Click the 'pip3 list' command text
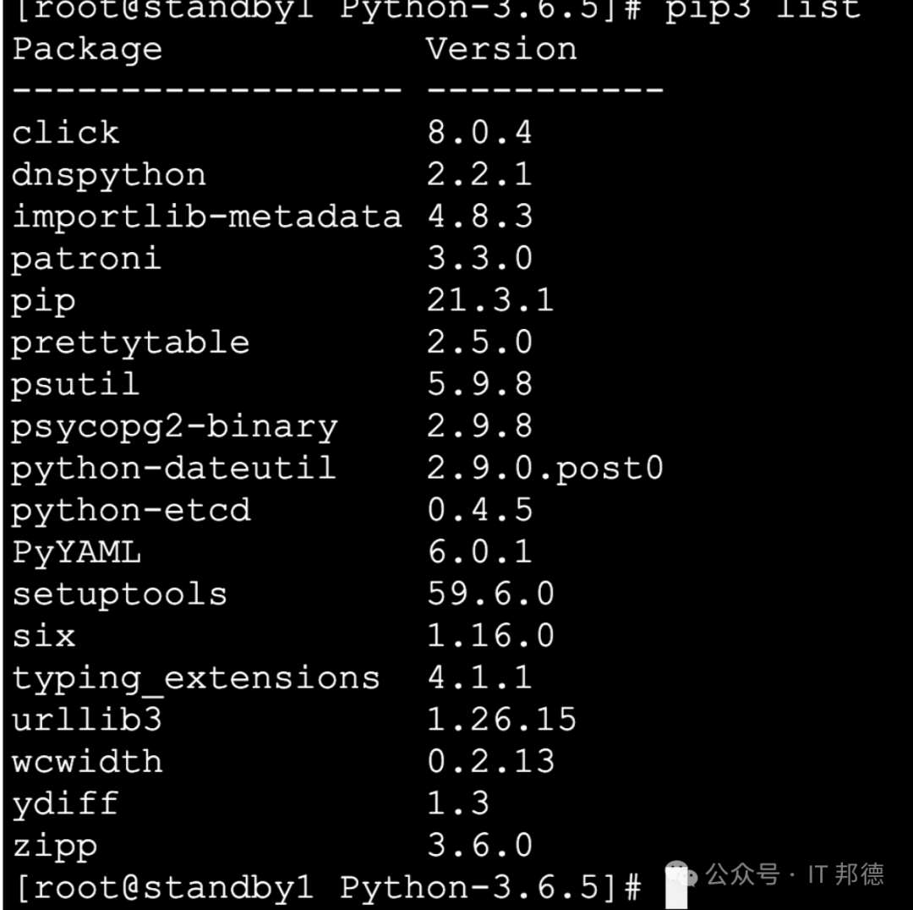The height and width of the screenshot is (910, 913). pyautogui.click(x=763, y=9)
